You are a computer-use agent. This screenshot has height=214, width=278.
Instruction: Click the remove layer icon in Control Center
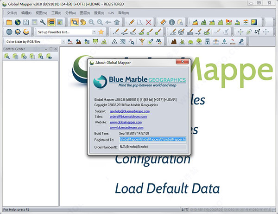pyautogui.click(x=24, y=57)
